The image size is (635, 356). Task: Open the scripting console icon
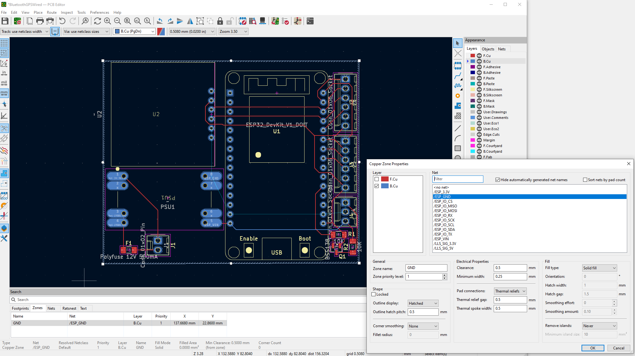coord(310,21)
